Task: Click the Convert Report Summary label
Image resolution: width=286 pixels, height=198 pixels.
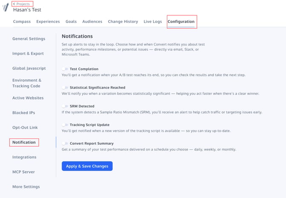Action: click(x=92, y=143)
